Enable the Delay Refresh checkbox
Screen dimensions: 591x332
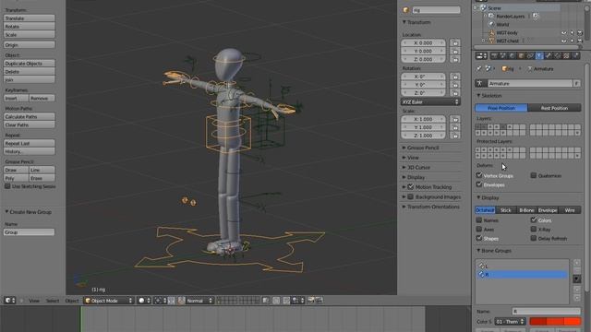pos(534,238)
